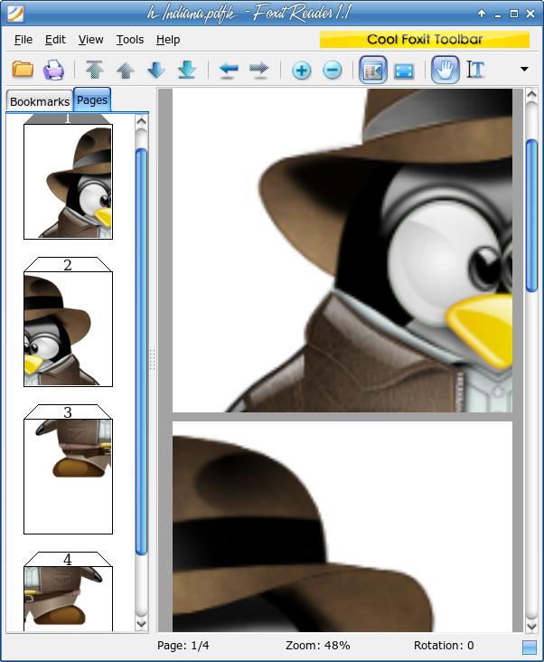Click the Page: 1/4 status text
Image resolution: width=544 pixels, height=662 pixels.
pyautogui.click(x=183, y=646)
